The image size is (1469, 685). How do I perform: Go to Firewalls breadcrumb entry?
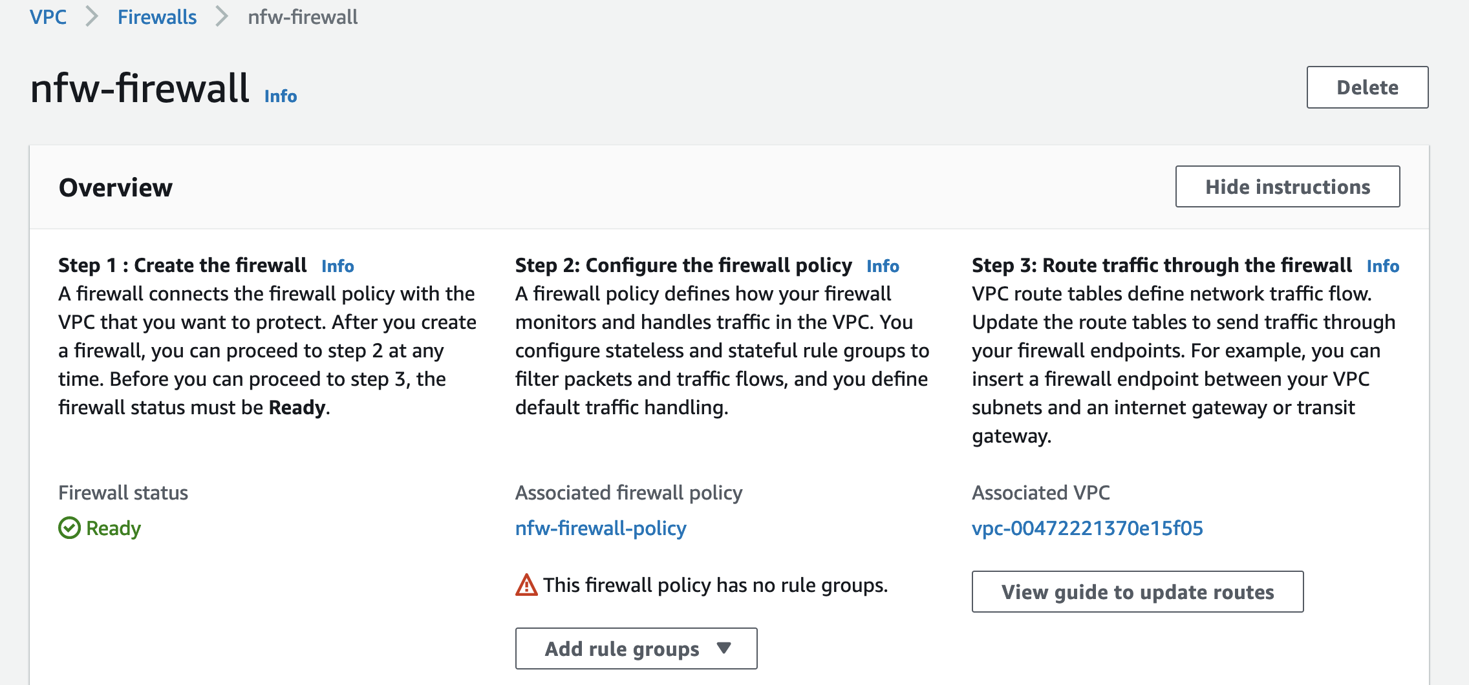pyautogui.click(x=157, y=17)
